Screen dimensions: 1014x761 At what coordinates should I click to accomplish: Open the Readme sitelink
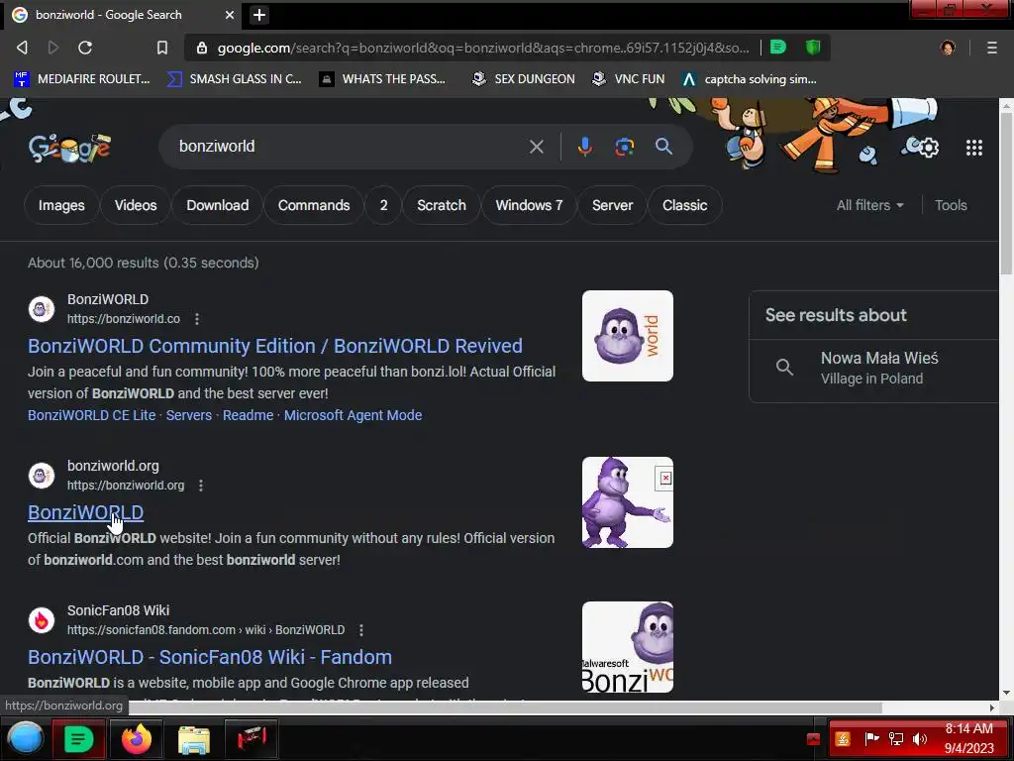point(248,415)
